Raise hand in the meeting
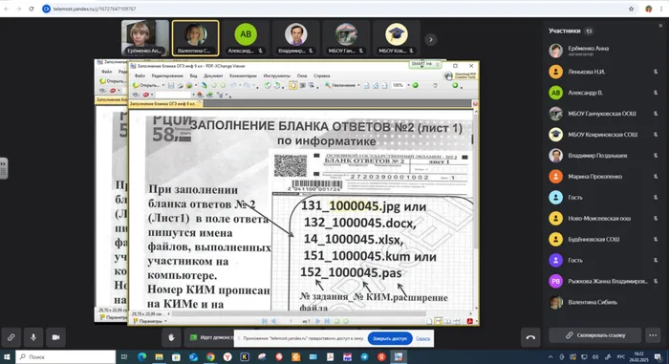The image size is (669, 364). [x=171, y=337]
